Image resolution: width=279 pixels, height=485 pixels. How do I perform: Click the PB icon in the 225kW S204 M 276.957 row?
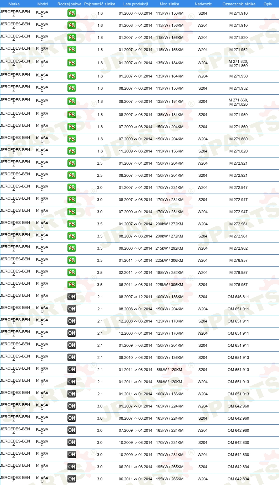[x=72, y=285]
